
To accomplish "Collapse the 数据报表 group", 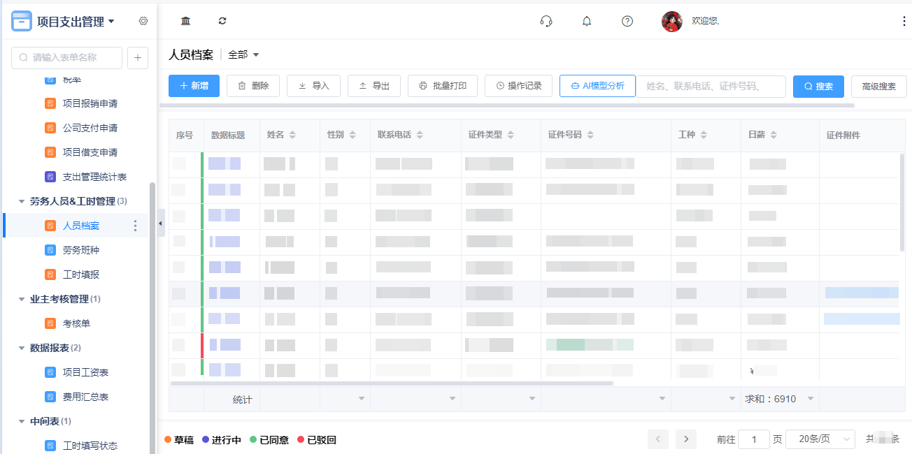I will coord(21,348).
